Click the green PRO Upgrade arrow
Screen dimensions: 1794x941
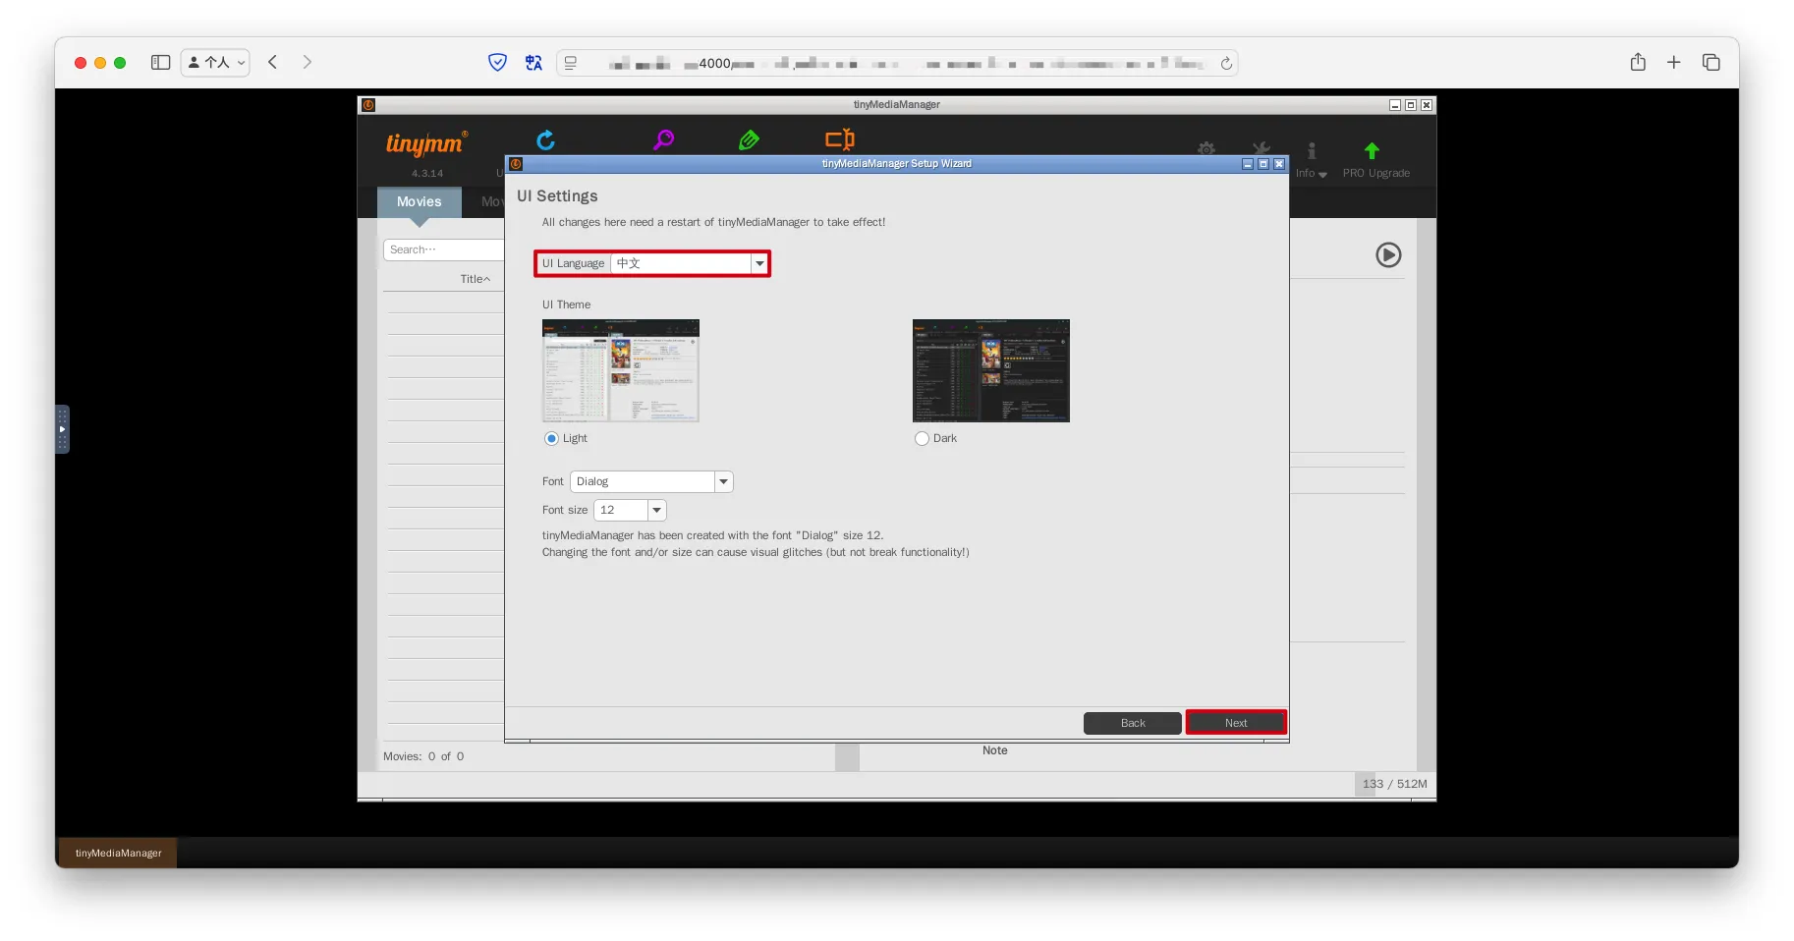pyautogui.click(x=1372, y=151)
